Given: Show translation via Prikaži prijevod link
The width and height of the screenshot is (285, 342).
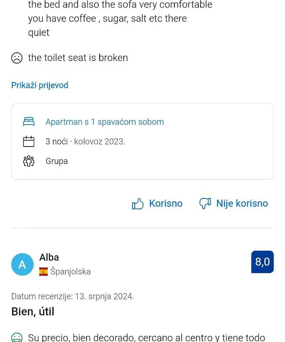Looking at the screenshot, I should 40,85.
